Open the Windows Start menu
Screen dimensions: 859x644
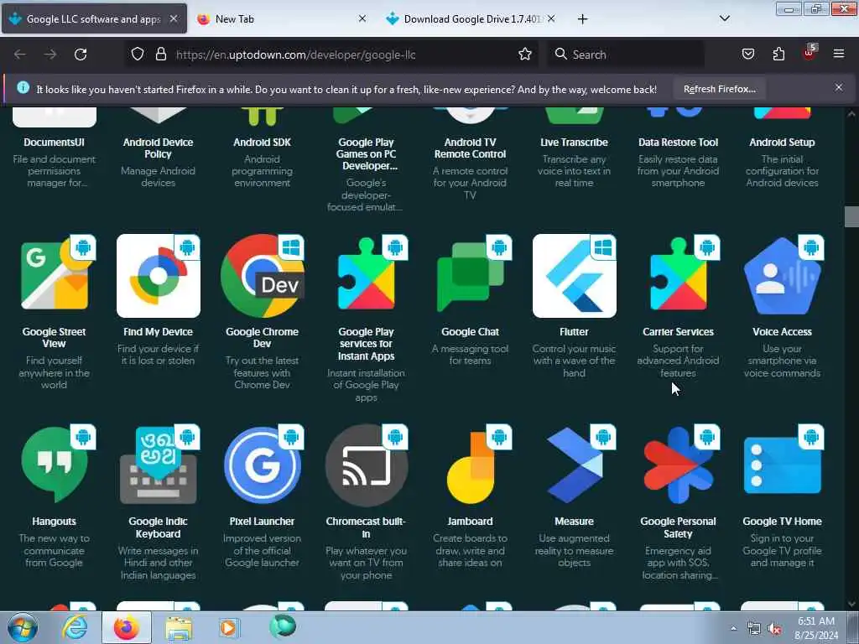[23, 627]
